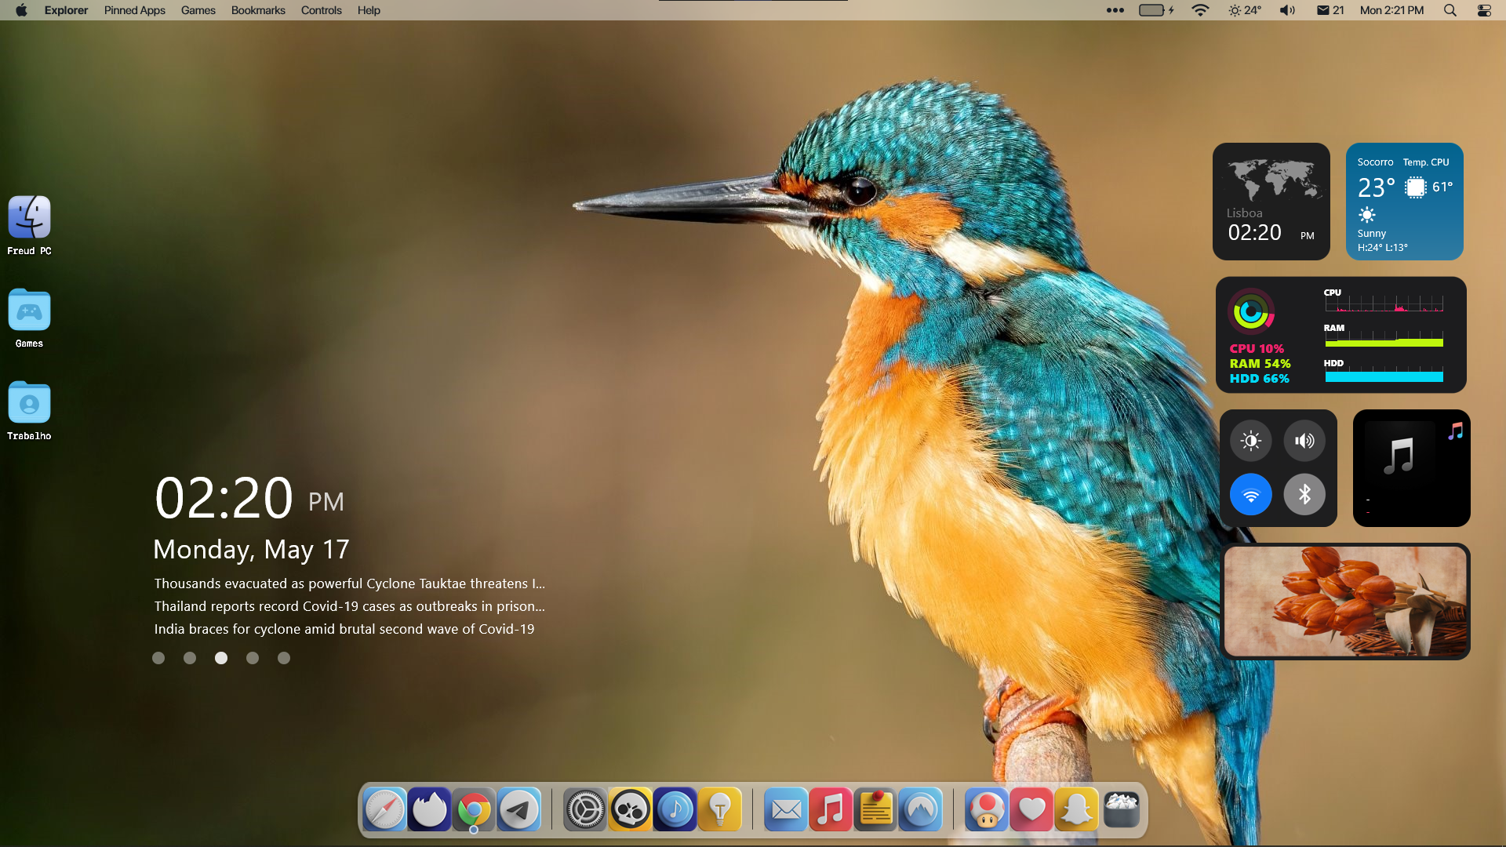Toggle Bluetooth in the control widget
Screen dimensions: 1506x847
tap(1304, 495)
